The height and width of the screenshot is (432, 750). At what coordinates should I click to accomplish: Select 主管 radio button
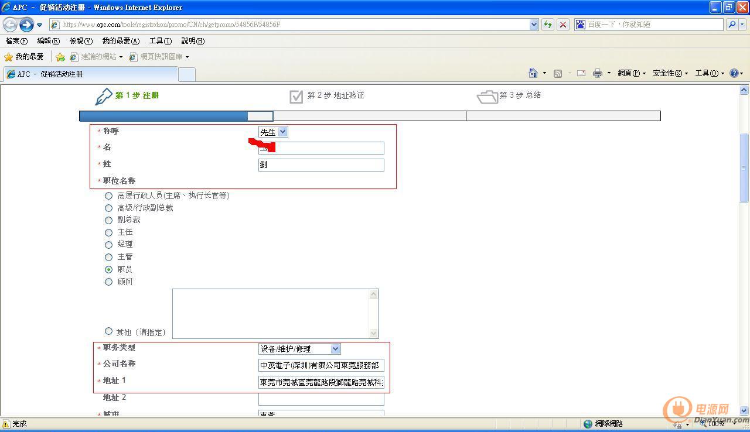point(108,257)
